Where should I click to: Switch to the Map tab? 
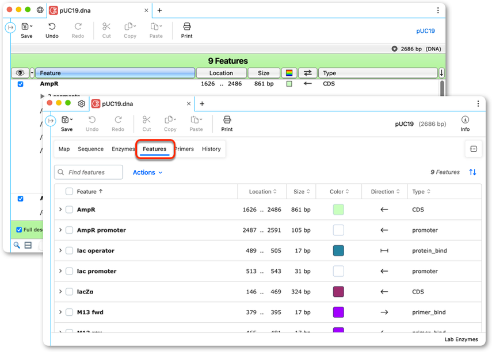pyautogui.click(x=64, y=149)
